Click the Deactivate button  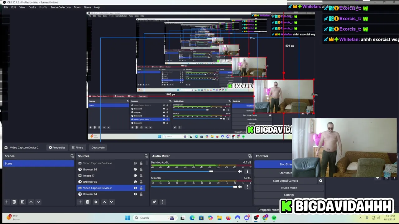click(x=98, y=147)
